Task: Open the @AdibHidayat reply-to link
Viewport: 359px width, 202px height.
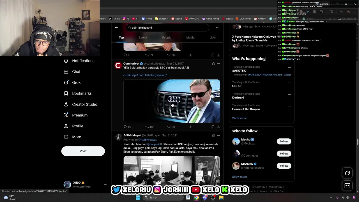Action: [147, 140]
